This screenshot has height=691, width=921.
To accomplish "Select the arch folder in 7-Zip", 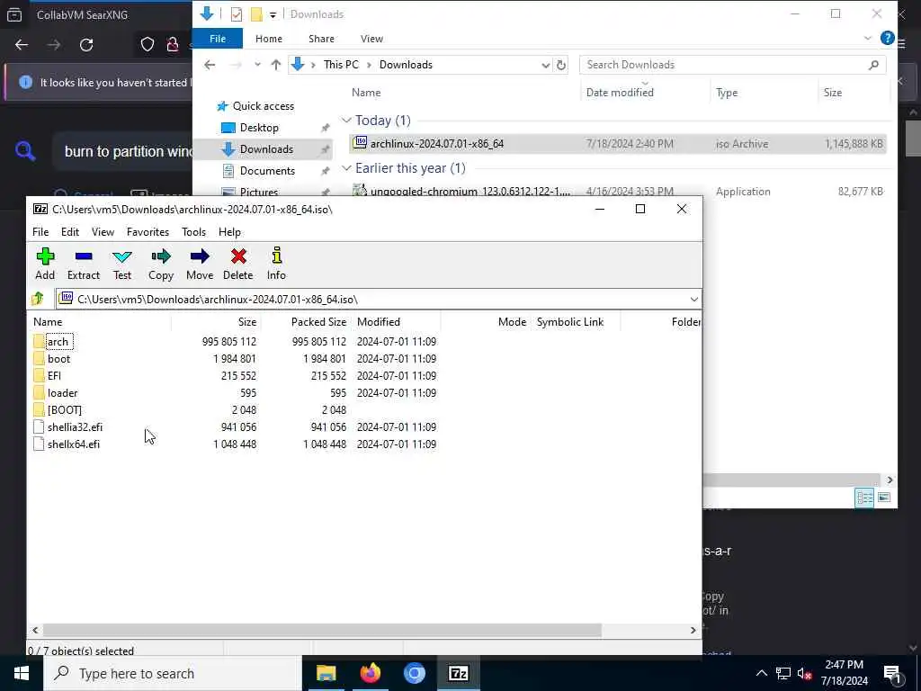I will coord(58,341).
